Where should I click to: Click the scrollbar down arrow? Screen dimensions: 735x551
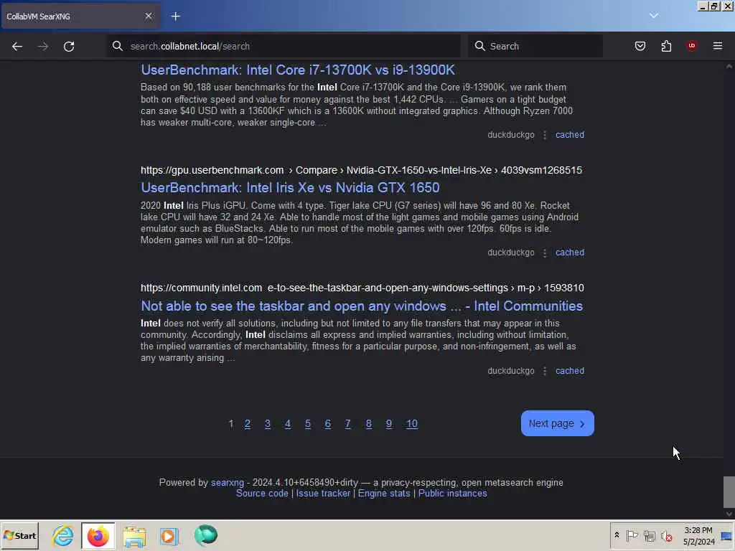(x=729, y=514)
